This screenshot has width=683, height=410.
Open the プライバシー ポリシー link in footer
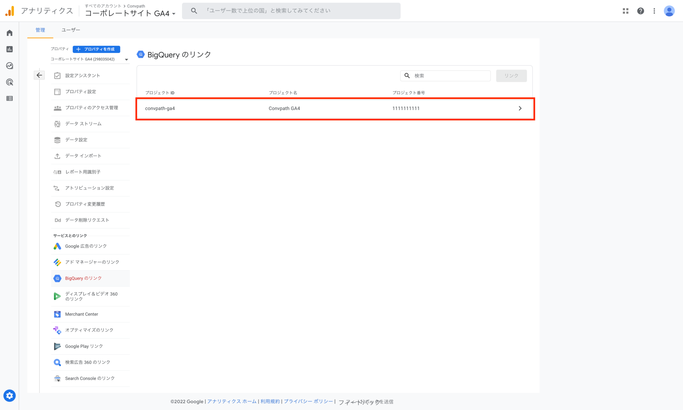308,401
